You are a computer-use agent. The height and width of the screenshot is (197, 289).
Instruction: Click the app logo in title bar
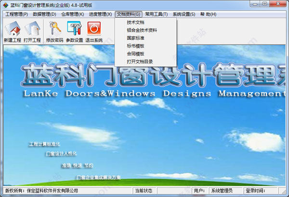[5, 5]
